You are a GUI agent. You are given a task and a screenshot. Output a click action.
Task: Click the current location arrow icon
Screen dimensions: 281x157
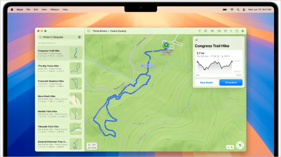tap(199, 31)
